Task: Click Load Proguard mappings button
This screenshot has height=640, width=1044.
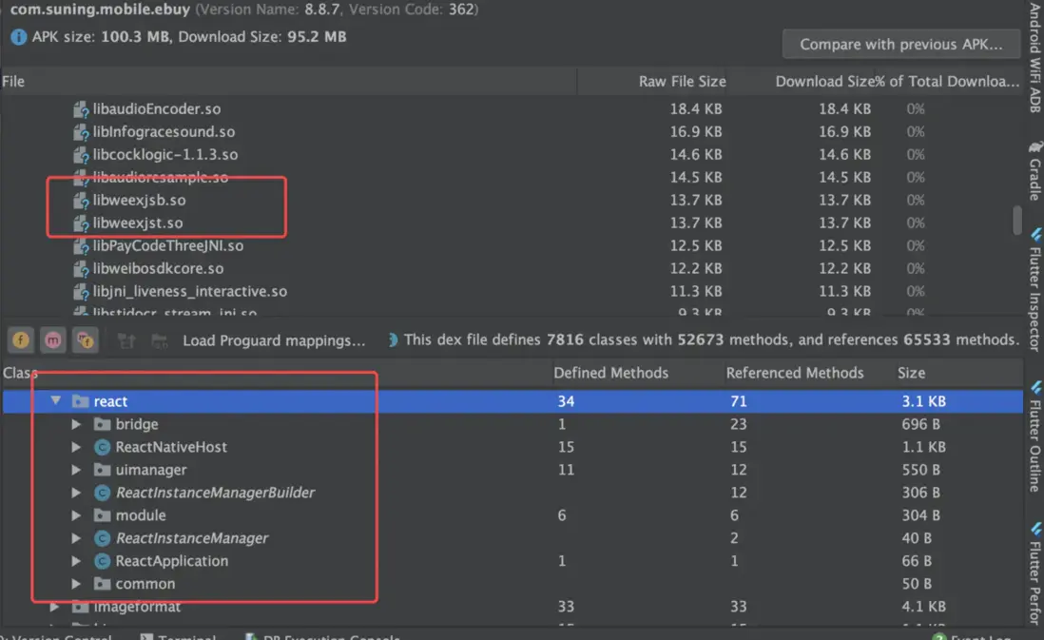Action: click(274, 339)
